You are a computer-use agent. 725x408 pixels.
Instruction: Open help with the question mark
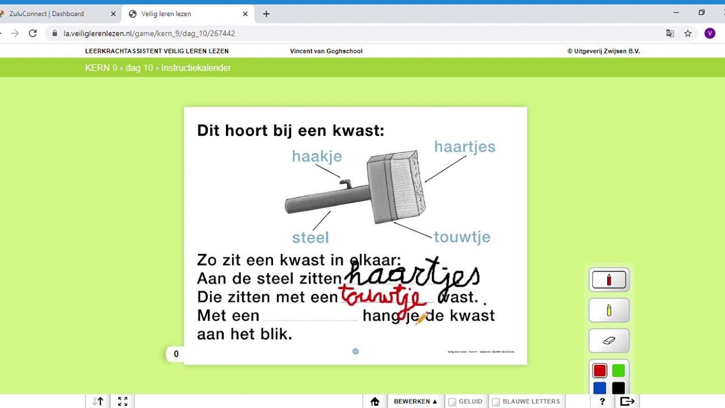click(602, 401)
